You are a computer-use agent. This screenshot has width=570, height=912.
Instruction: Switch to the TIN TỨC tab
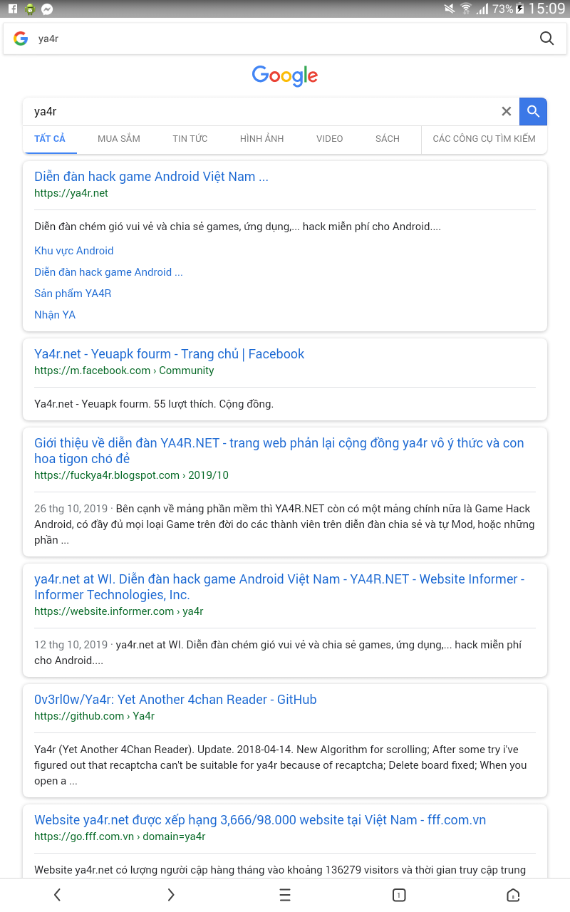click(x=190, y=139)
